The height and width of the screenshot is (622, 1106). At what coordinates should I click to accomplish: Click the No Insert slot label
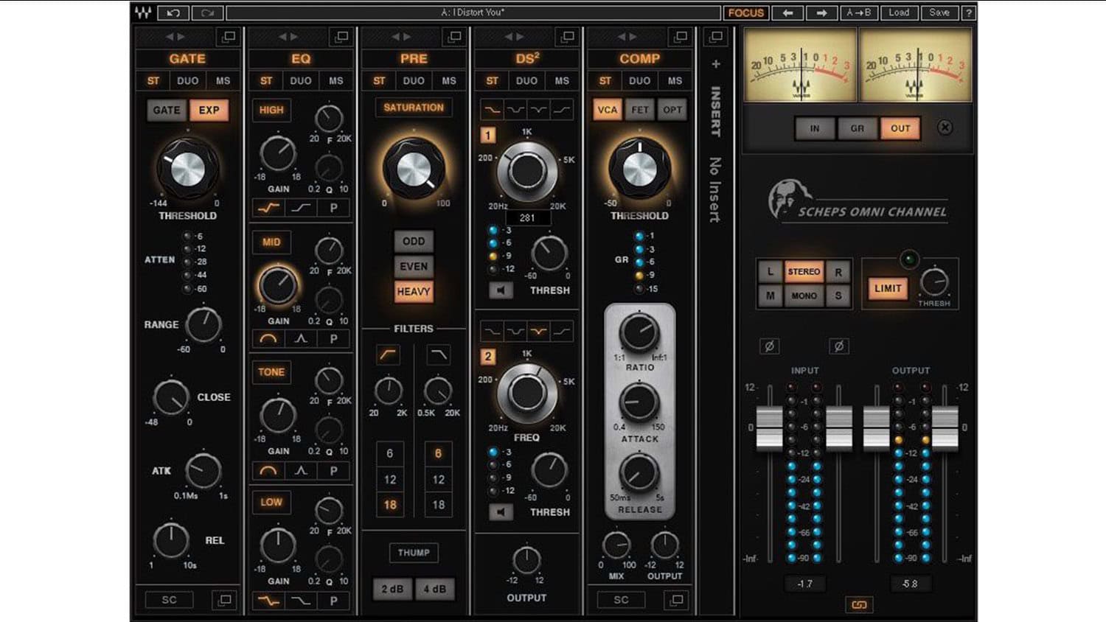[714, 189]
